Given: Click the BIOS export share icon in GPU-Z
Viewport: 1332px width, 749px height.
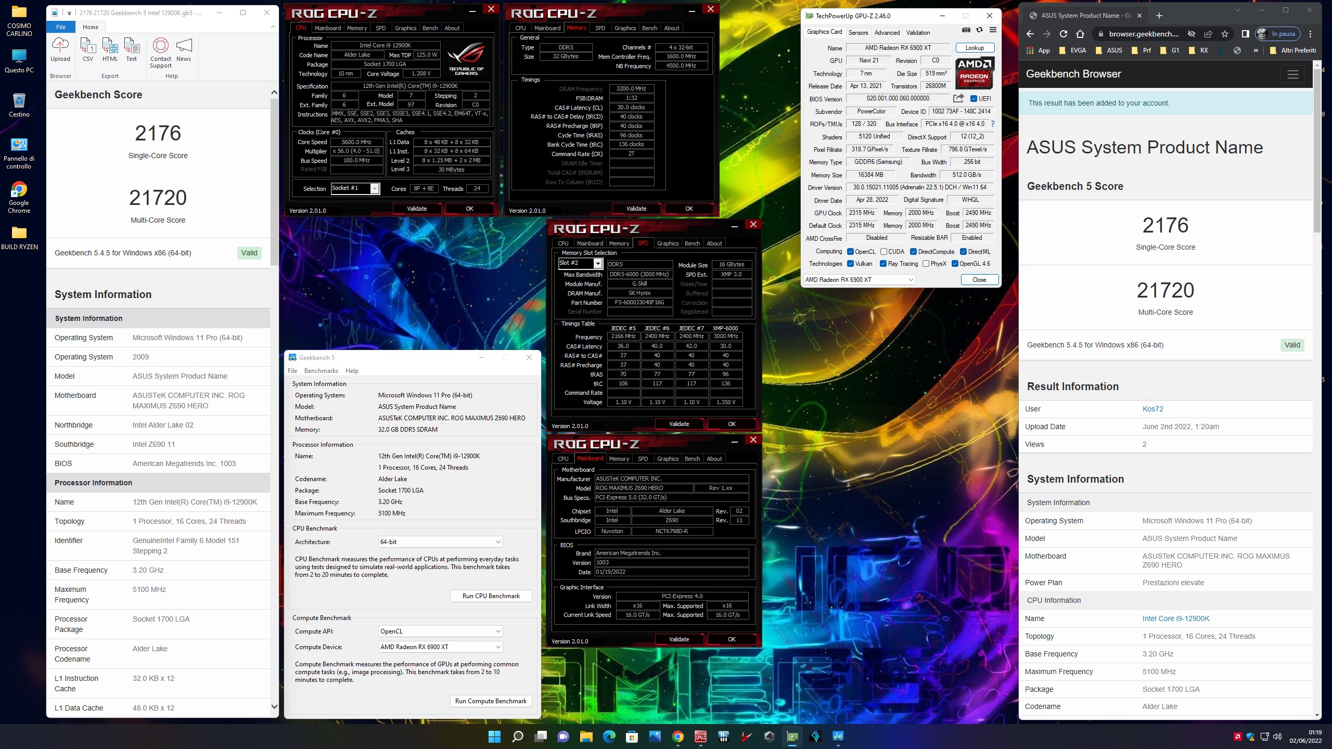Looking at the screenshot, I should 958,98.
